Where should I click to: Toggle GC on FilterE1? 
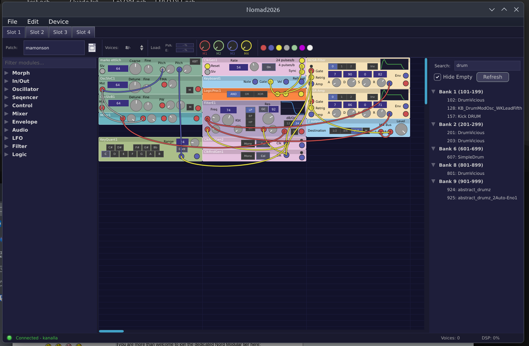263,110
